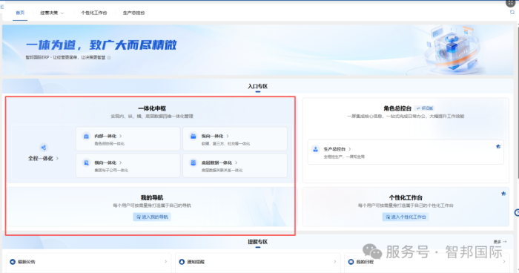This screenshot has height=273, width=519.
Task: Click the 入口专区 section title
Action: [x=258, y=86]
